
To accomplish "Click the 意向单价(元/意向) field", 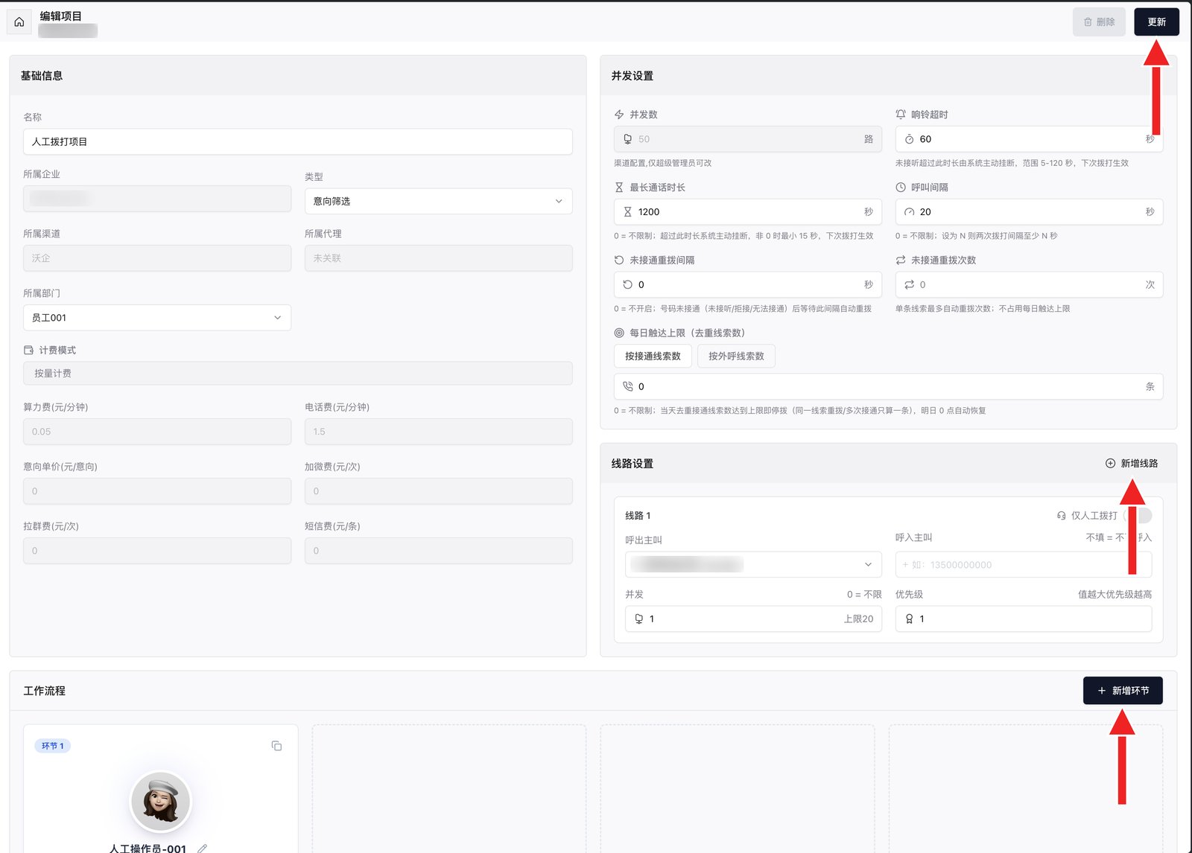I will click(157, 491).
